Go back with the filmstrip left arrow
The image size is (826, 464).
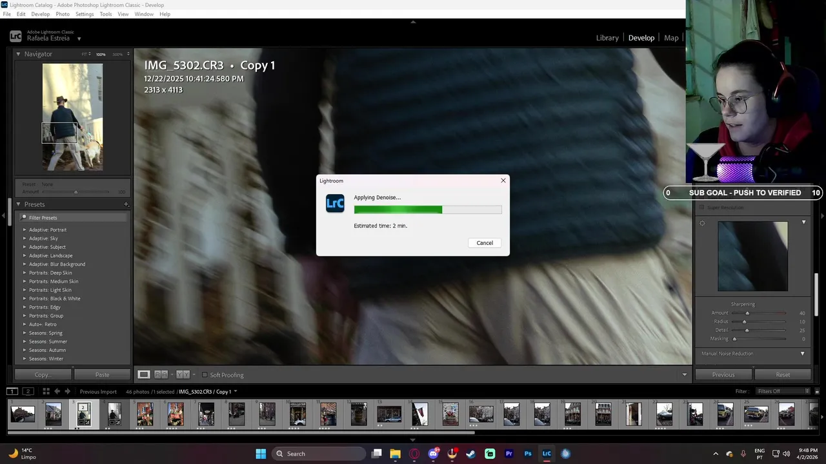click(x=57, y=391)
